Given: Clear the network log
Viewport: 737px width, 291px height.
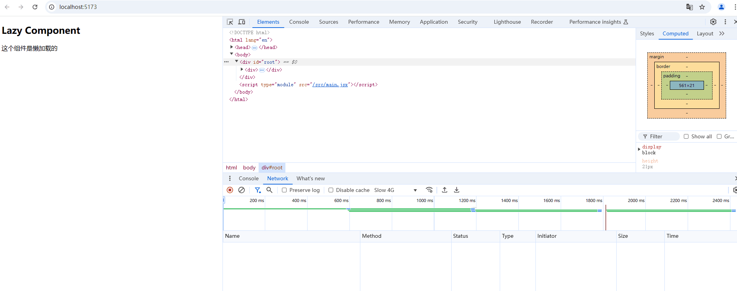Looking at the screenshot, I should [242, 190].
